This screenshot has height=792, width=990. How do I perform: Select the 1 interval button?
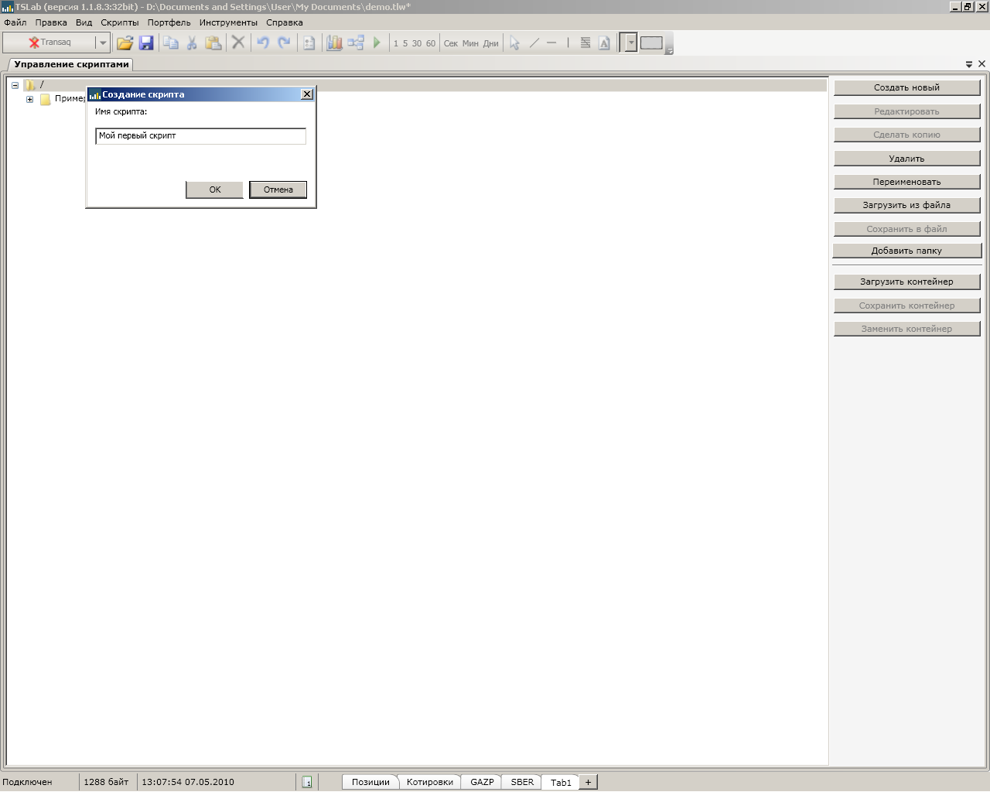point(396,43)
